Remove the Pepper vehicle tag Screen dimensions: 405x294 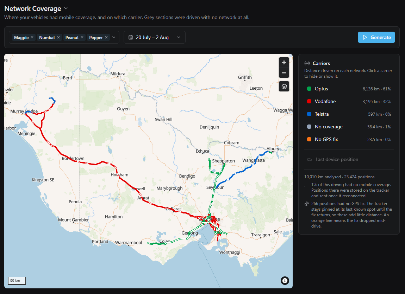106,37
